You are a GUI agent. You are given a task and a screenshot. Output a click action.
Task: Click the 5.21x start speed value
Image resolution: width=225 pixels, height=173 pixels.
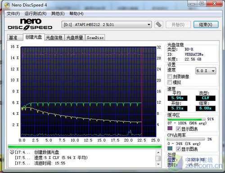[x=177, y=108]
